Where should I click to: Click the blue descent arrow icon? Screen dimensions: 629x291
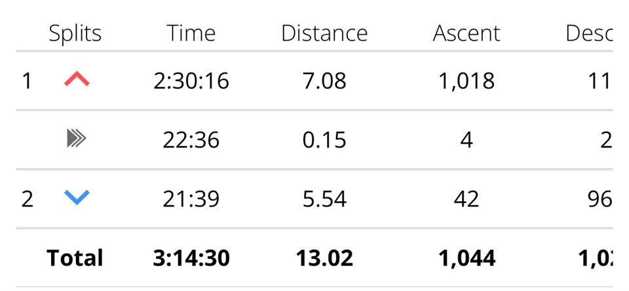[x=77, y=197]
